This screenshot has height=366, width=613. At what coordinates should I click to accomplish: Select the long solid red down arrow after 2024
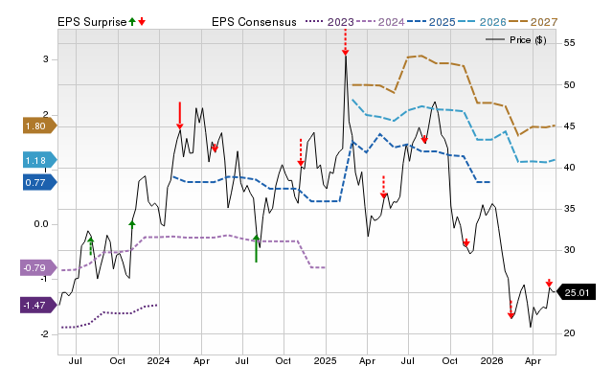pos(179,115)
